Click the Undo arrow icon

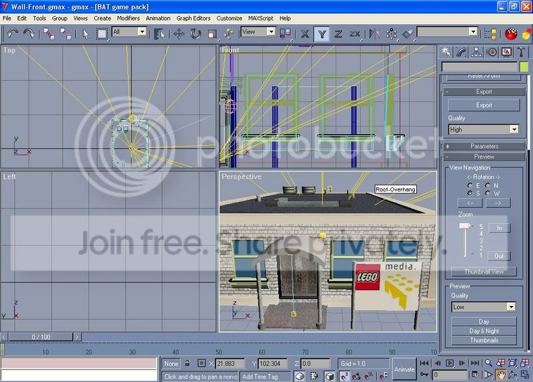coord(13,33)
